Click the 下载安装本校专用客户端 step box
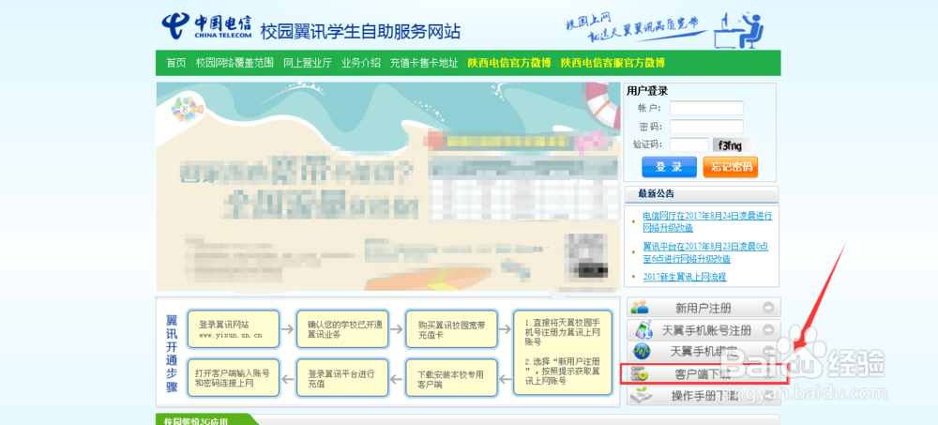The image size is (938, 425). click(x=451, y=378)
